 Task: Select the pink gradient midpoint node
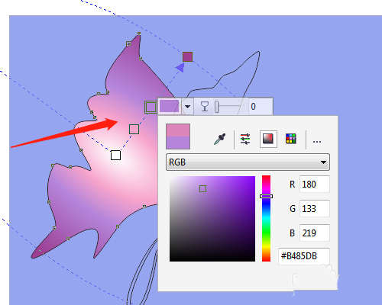(x=134, y=130)
